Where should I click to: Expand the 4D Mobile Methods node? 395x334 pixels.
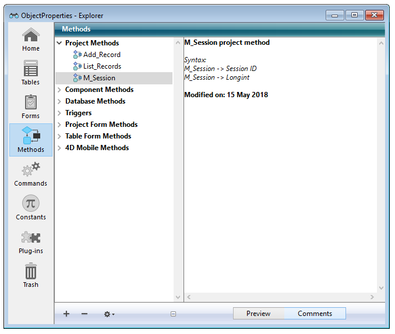coord(59,148)
